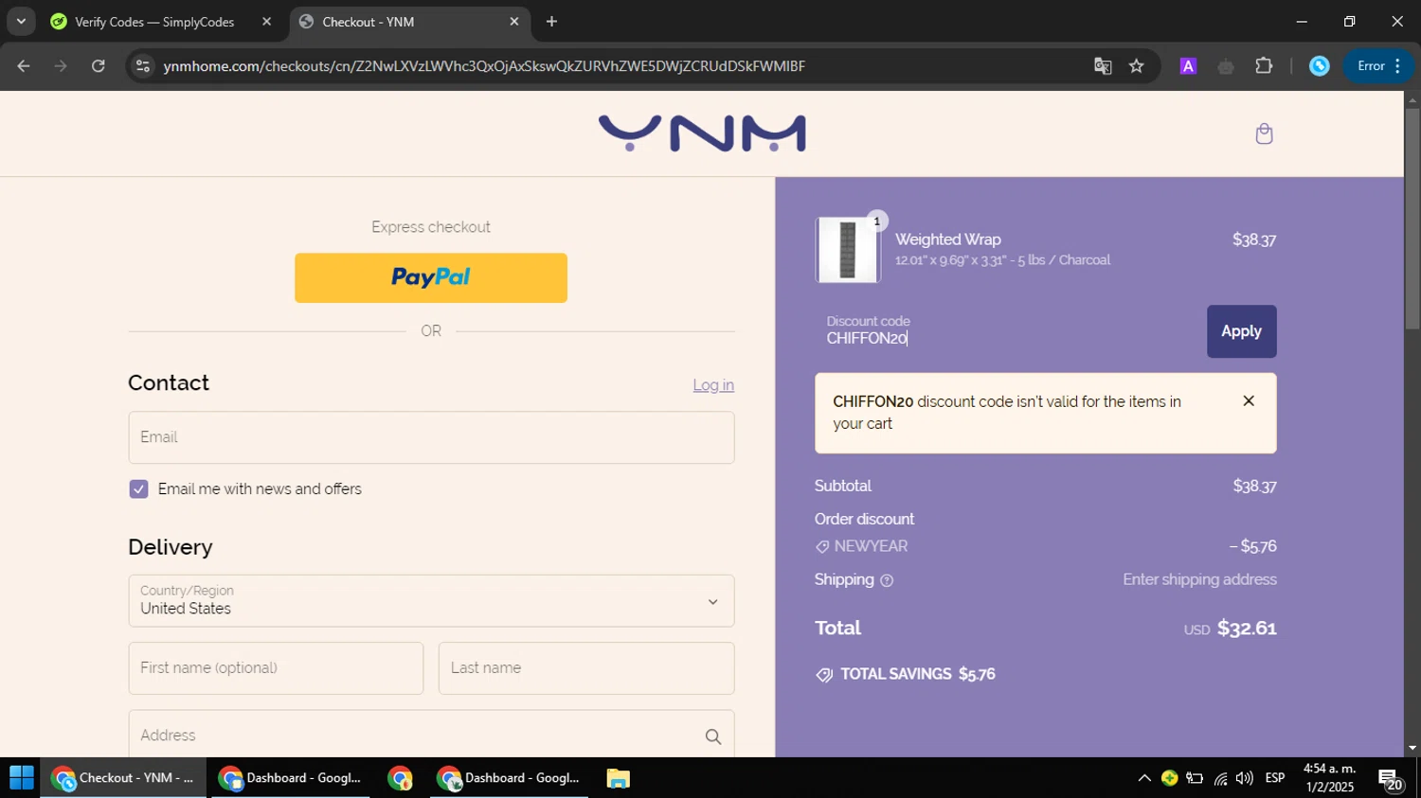
Task: Open Checkout - YNM taskbar Chrome window
Action: coord(123,778)
